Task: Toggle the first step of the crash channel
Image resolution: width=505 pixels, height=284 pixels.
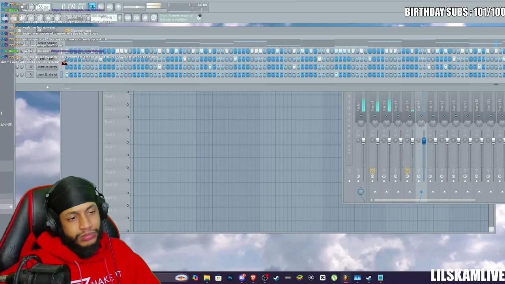Action: [x=67, y=75]
